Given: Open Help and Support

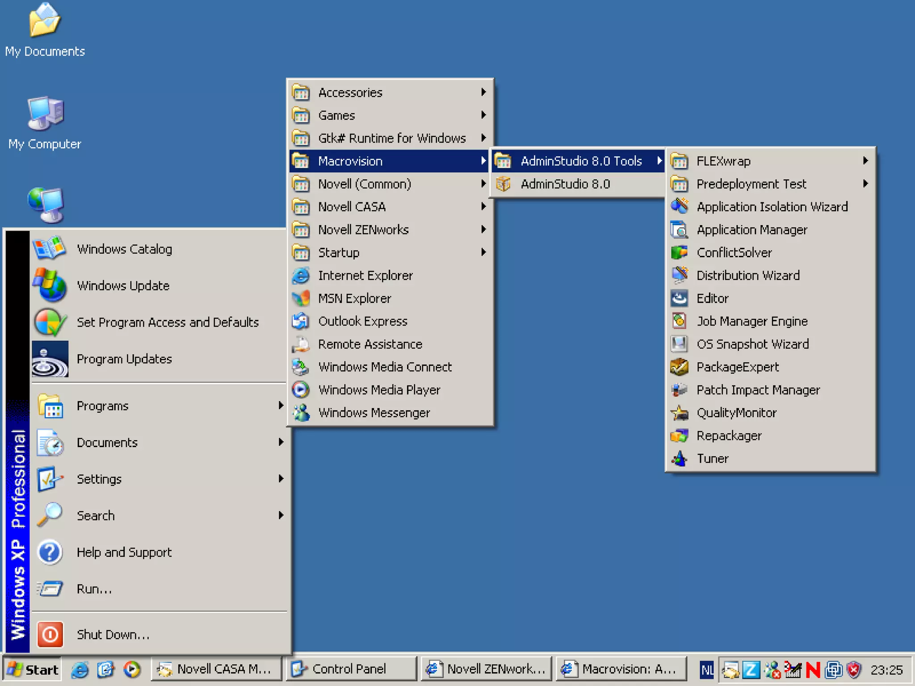Looking at the screenshot, I should (x=159, y=552).
